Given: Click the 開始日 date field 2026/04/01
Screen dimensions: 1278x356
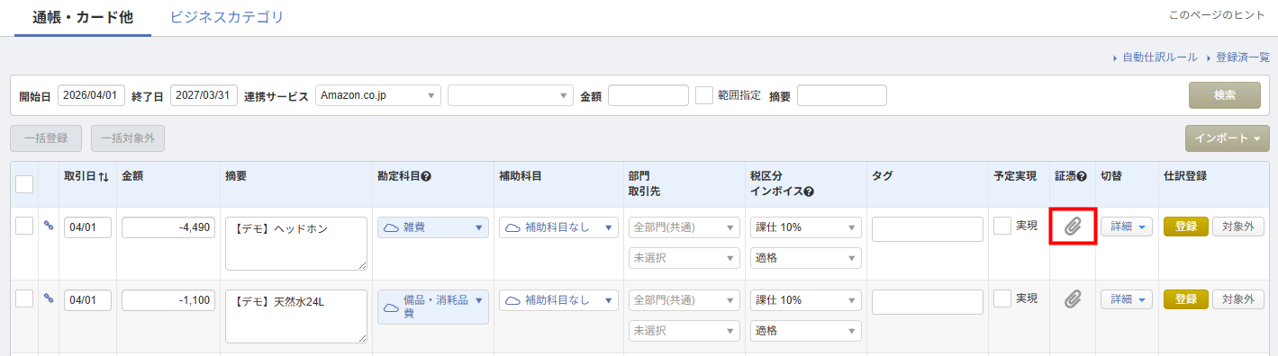Looking at the screenshot, I should [x=91, y=95].
